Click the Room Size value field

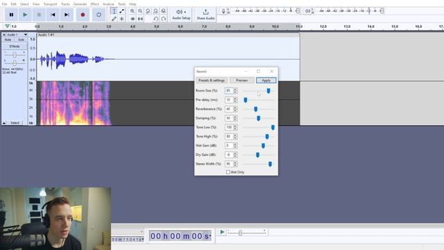coord(229,91)
